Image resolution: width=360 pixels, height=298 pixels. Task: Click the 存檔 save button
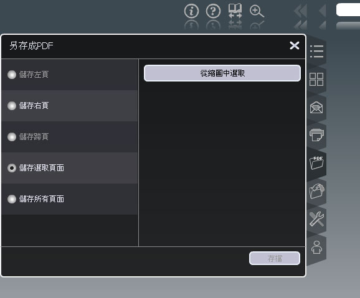pyautogui.click(x=275, y=258)
